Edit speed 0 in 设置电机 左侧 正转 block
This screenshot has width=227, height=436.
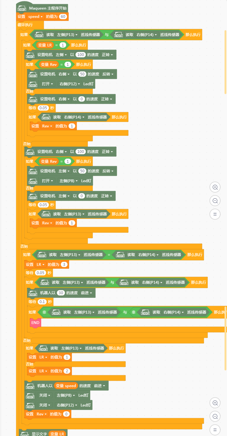coord(81,196)
